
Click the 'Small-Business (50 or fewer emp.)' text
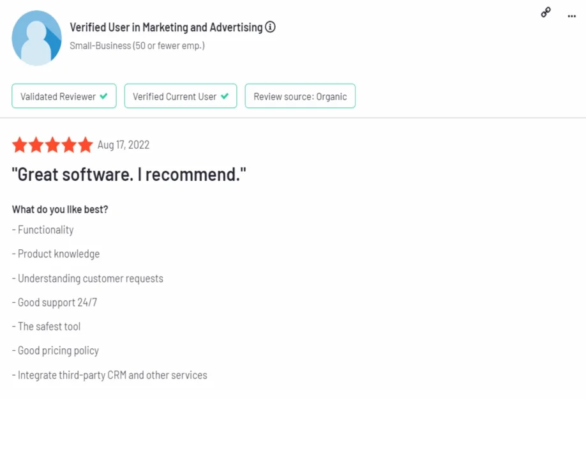(x=138, y=45)
